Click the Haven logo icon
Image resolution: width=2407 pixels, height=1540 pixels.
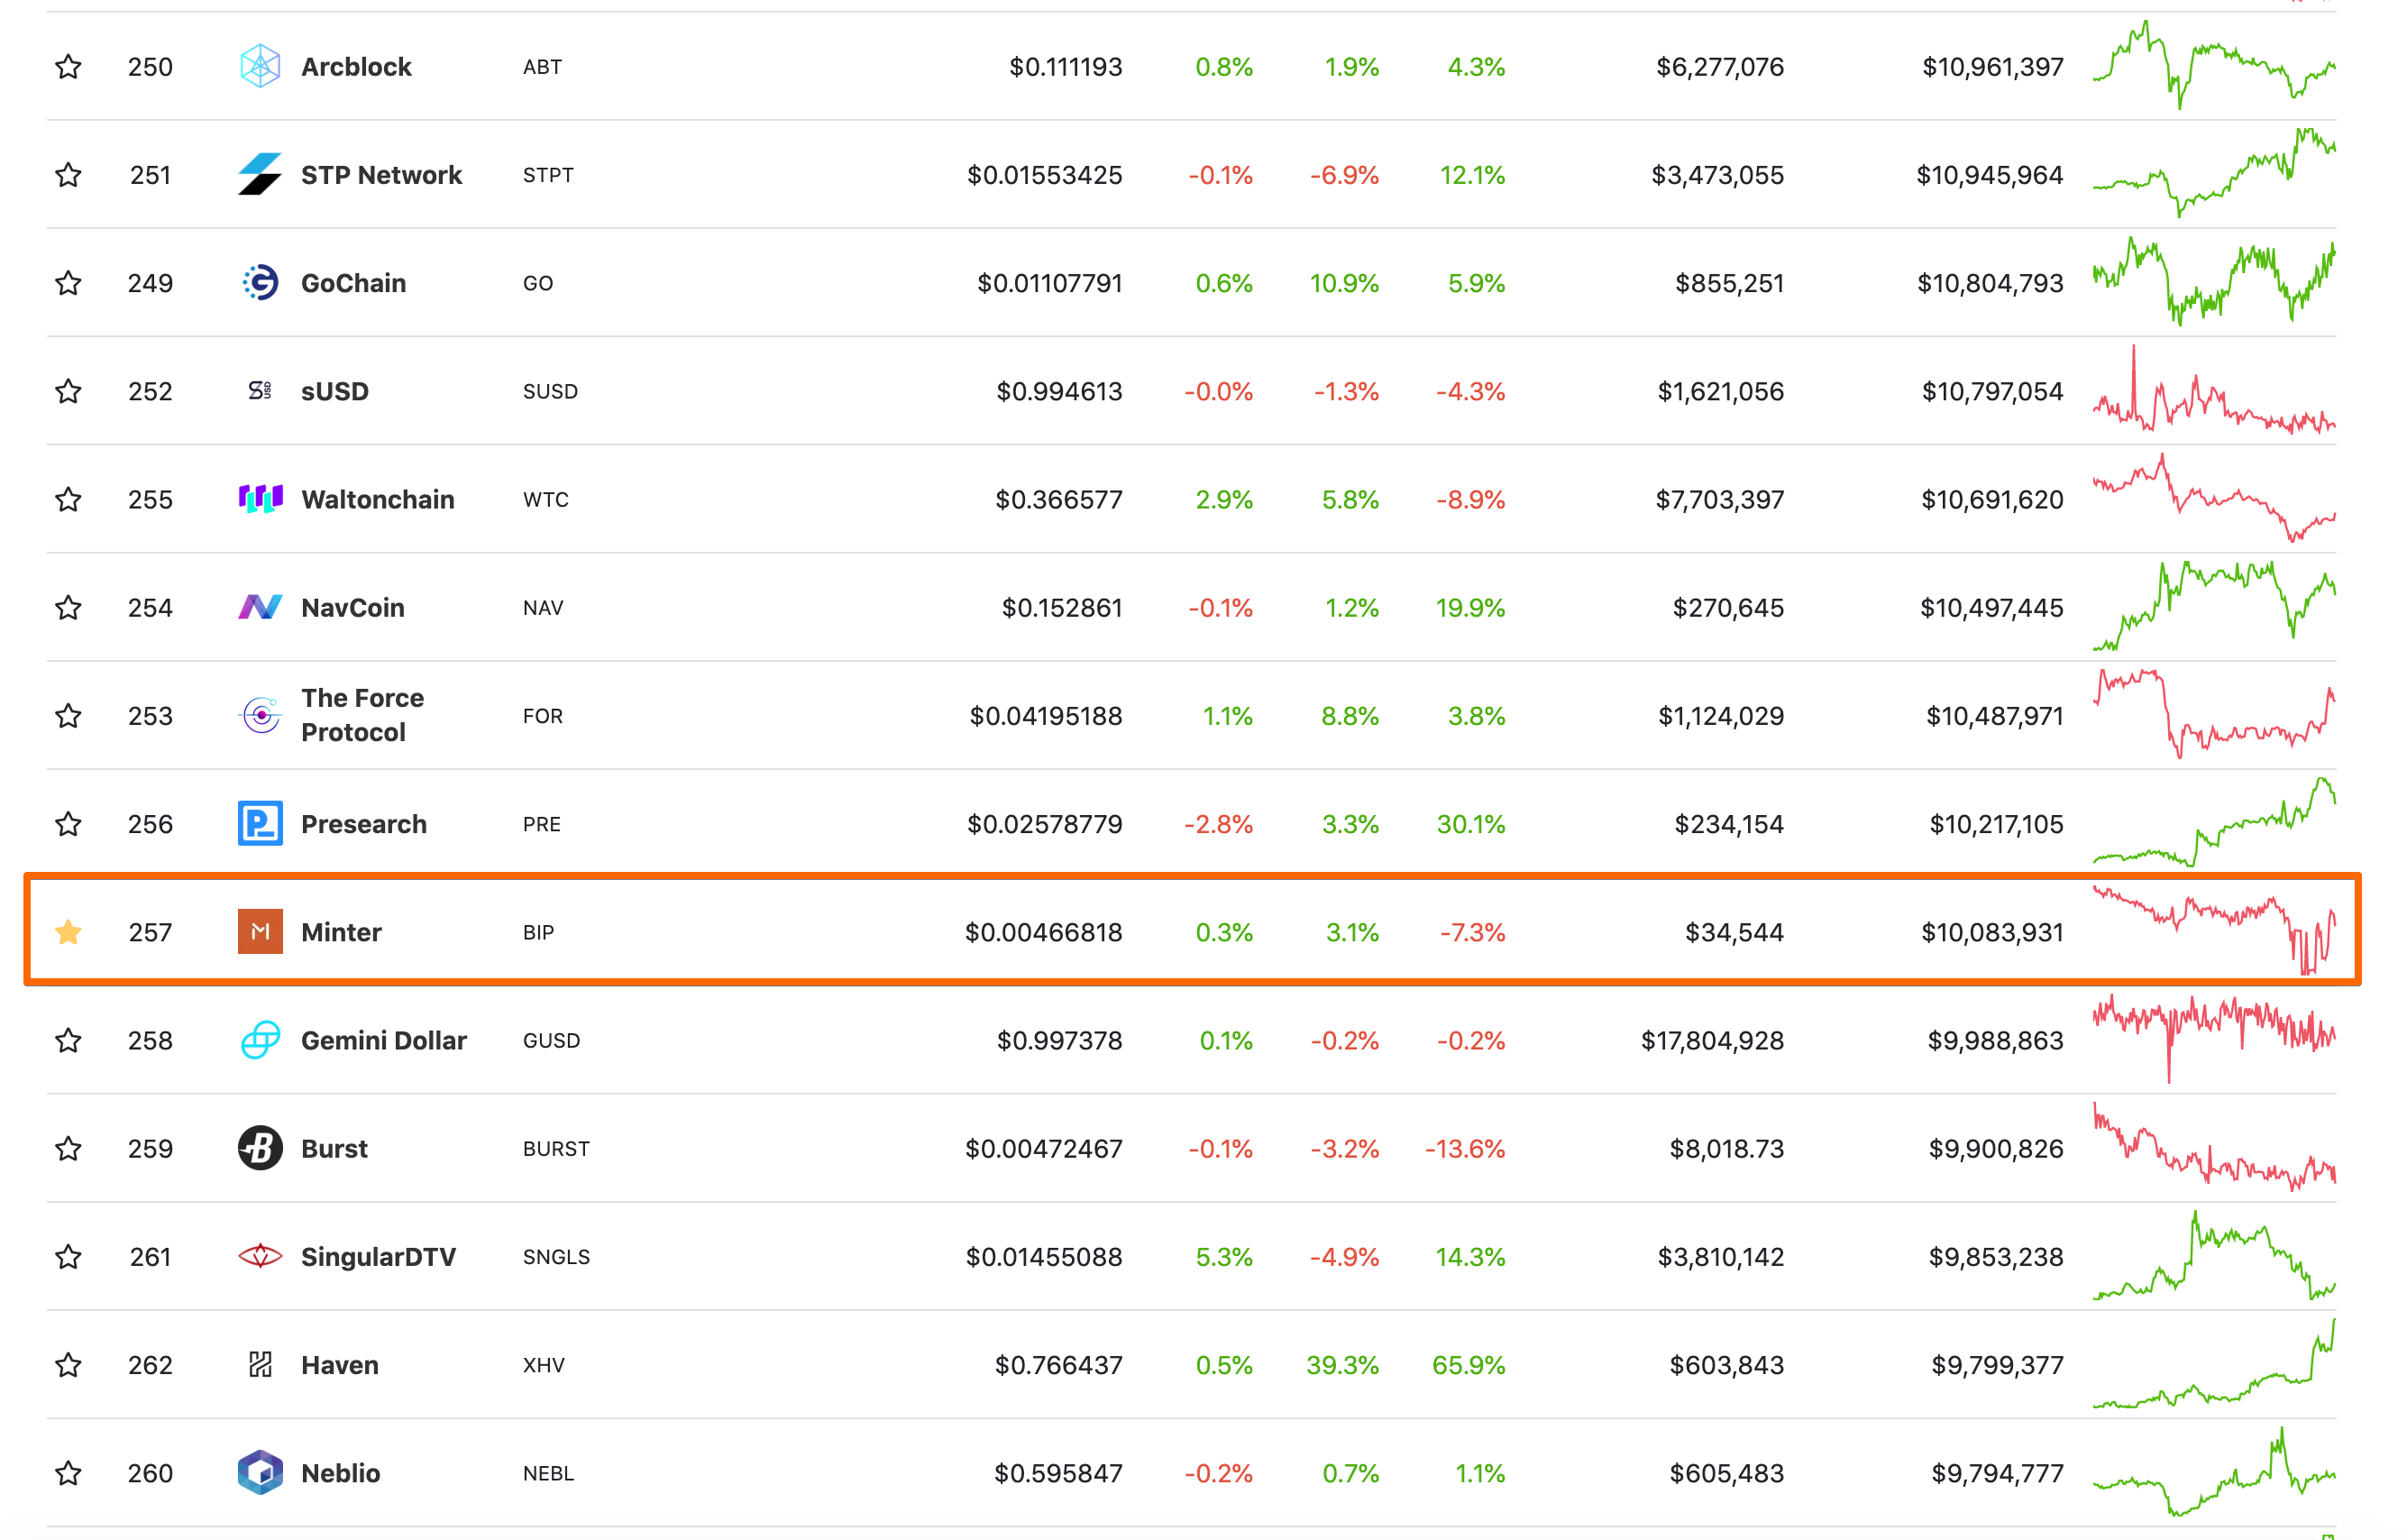tap(260, 1364)
